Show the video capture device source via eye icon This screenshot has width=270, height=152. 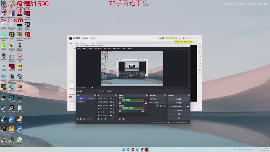(111, 99)
